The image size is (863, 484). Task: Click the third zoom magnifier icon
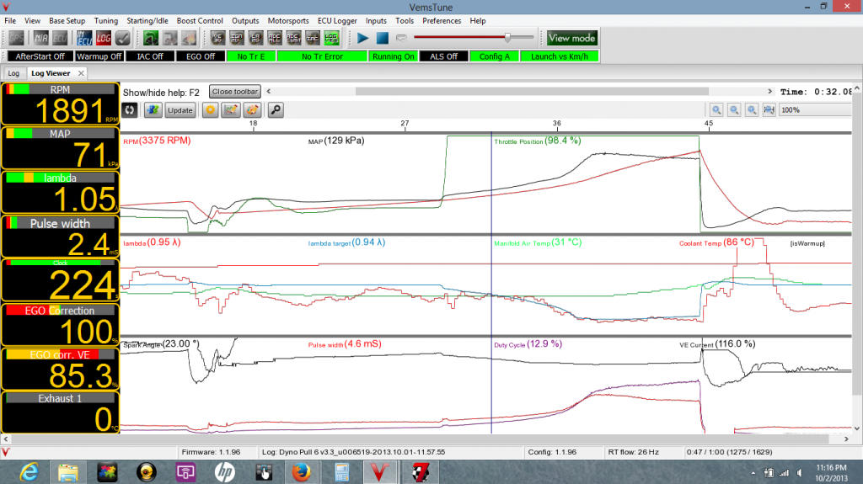[751, 110]
